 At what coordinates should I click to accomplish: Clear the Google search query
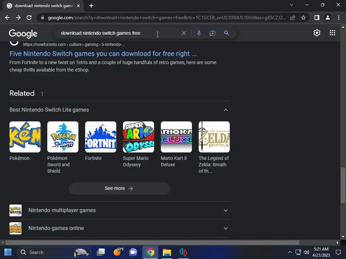click(183, 33)
